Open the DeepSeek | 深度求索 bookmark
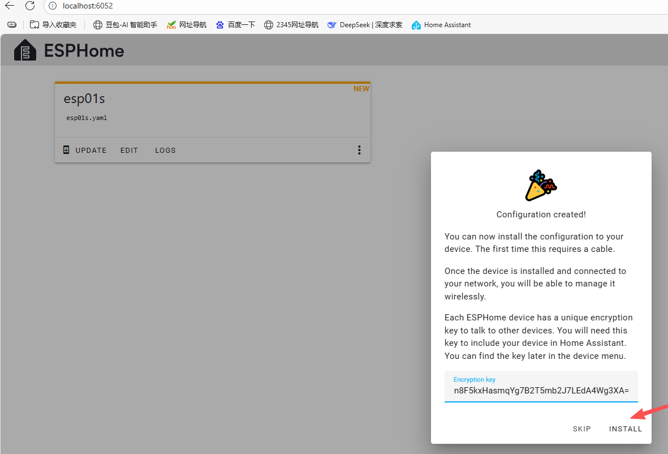Image resolution: width=668 pixels, height=454 pixels. pos(365,25)
